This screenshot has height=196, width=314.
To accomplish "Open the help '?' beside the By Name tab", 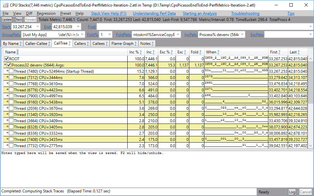I will coord(21,44).
